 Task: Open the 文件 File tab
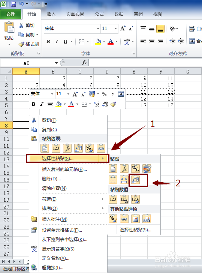[10, 14]
